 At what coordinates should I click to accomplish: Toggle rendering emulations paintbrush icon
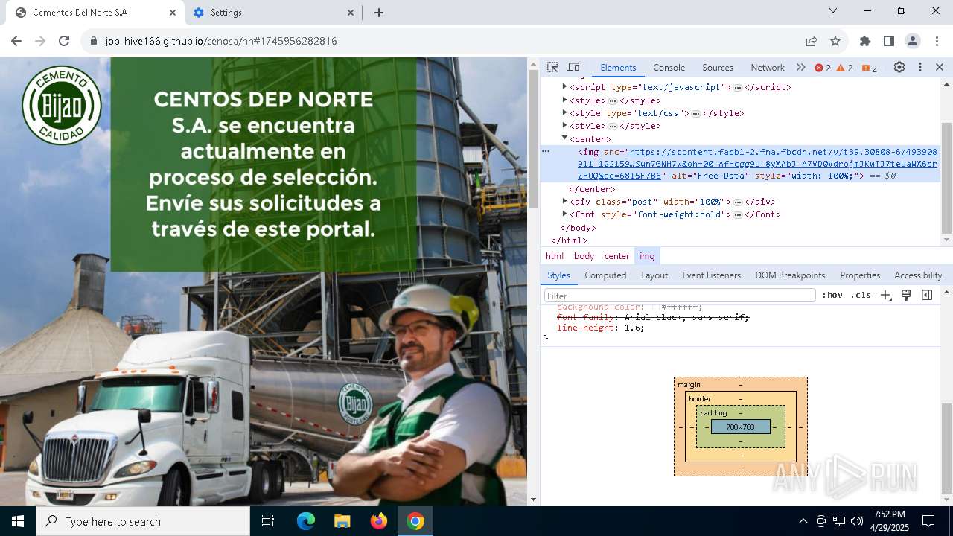point(906,295)
